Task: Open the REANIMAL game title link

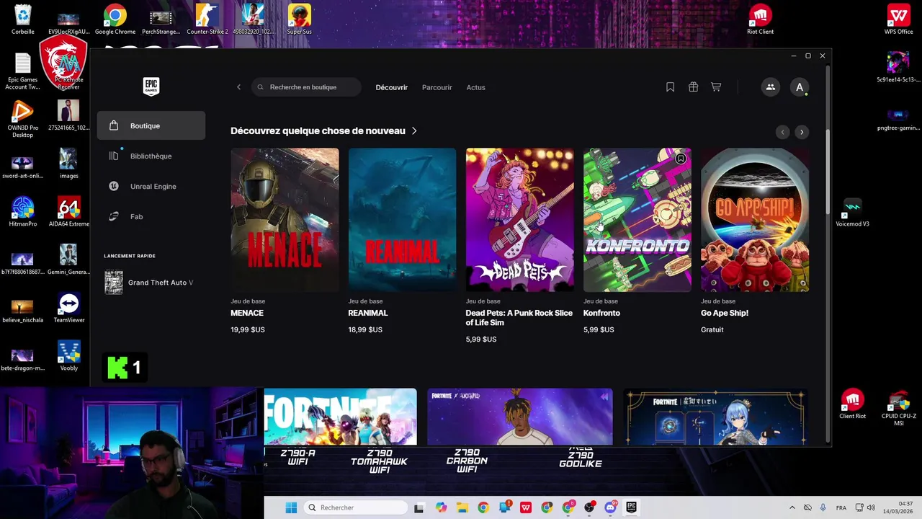Action: tap(368, 313)
